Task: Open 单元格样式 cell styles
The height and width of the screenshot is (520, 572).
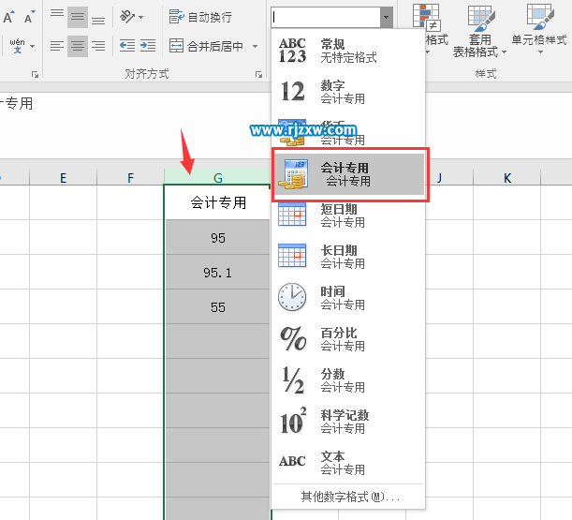Action: (539, 29)
